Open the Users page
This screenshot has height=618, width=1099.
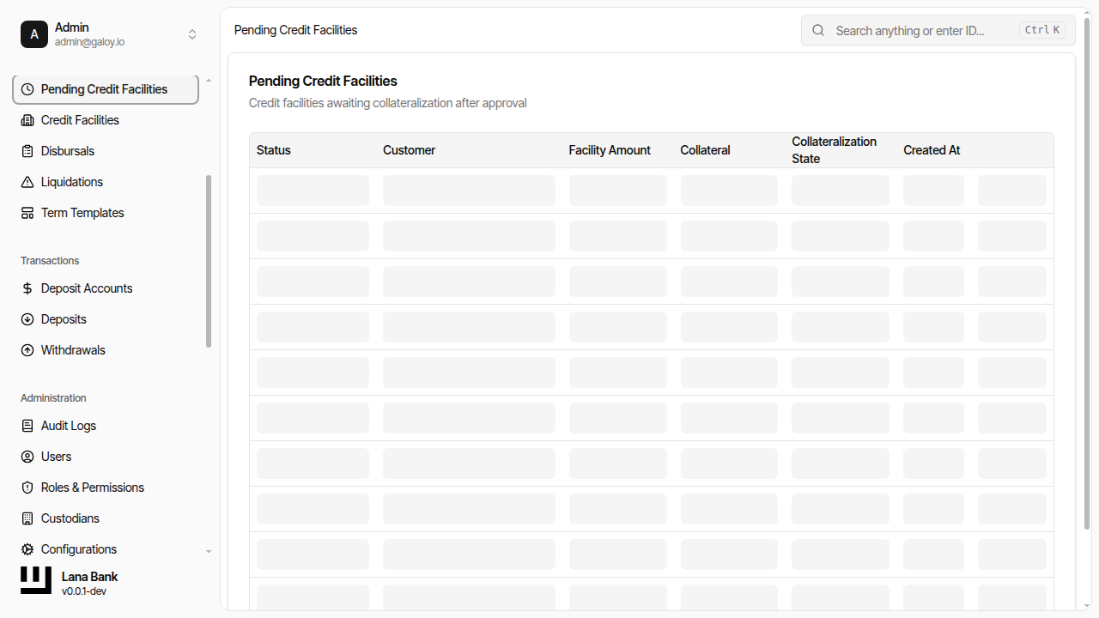55,457
